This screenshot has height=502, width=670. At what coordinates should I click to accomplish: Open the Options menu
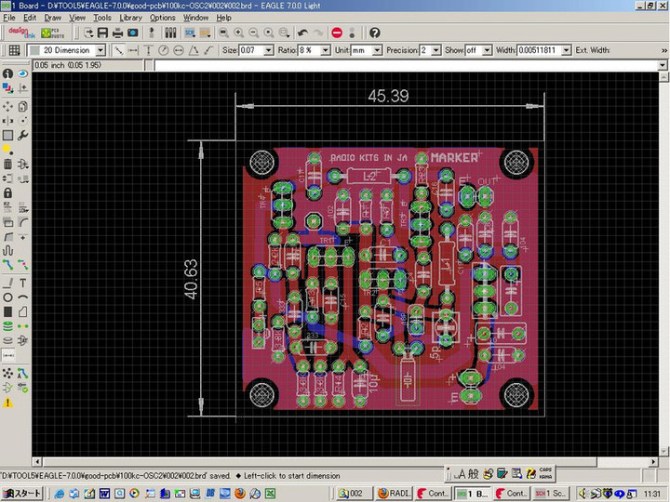point(162,18)
